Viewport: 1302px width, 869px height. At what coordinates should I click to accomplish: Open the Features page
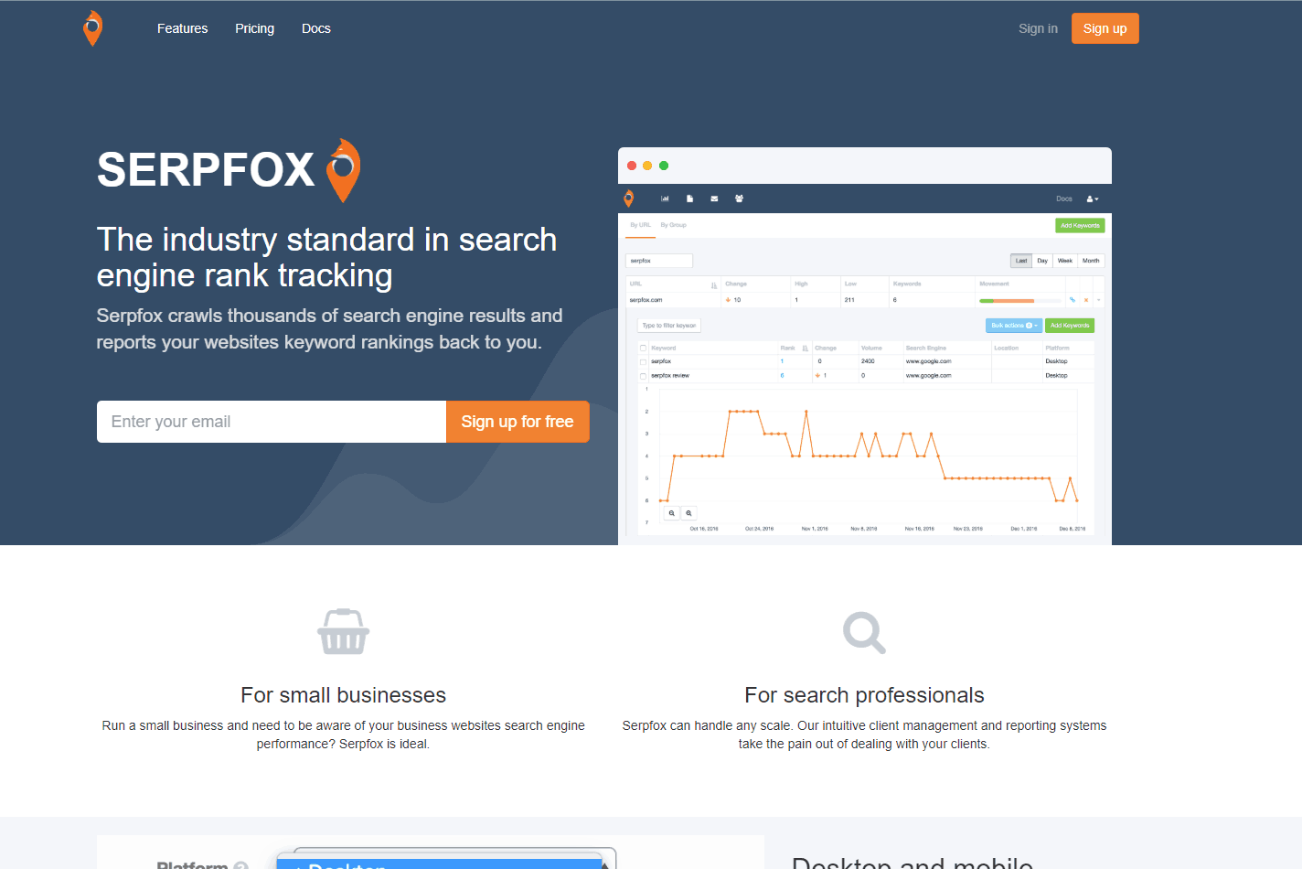182,28
